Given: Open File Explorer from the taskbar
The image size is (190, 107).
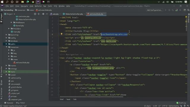Looking at the screenshot, I should (x=23, y=2).
